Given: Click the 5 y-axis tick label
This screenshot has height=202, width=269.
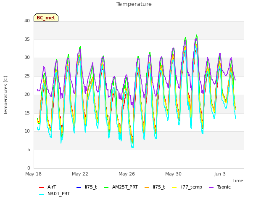Looking at the screenshot, I should click(x=29, y=150).
